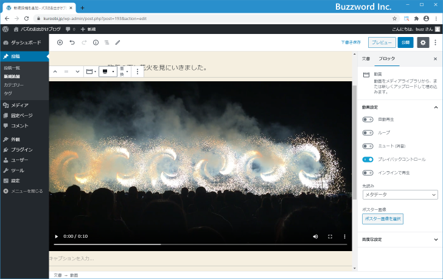The height and width of the screenshot is (279, 443).
Task: Click ポスター画像を選択 button
Action: pyautogui.click(x=383, y=219)
